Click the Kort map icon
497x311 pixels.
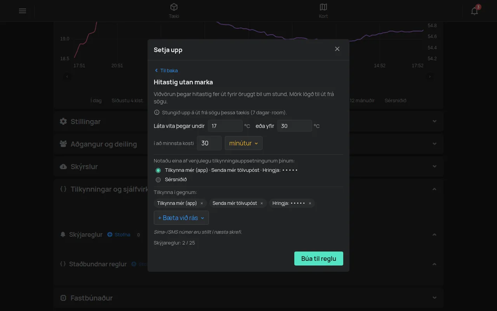click(323, 7)
